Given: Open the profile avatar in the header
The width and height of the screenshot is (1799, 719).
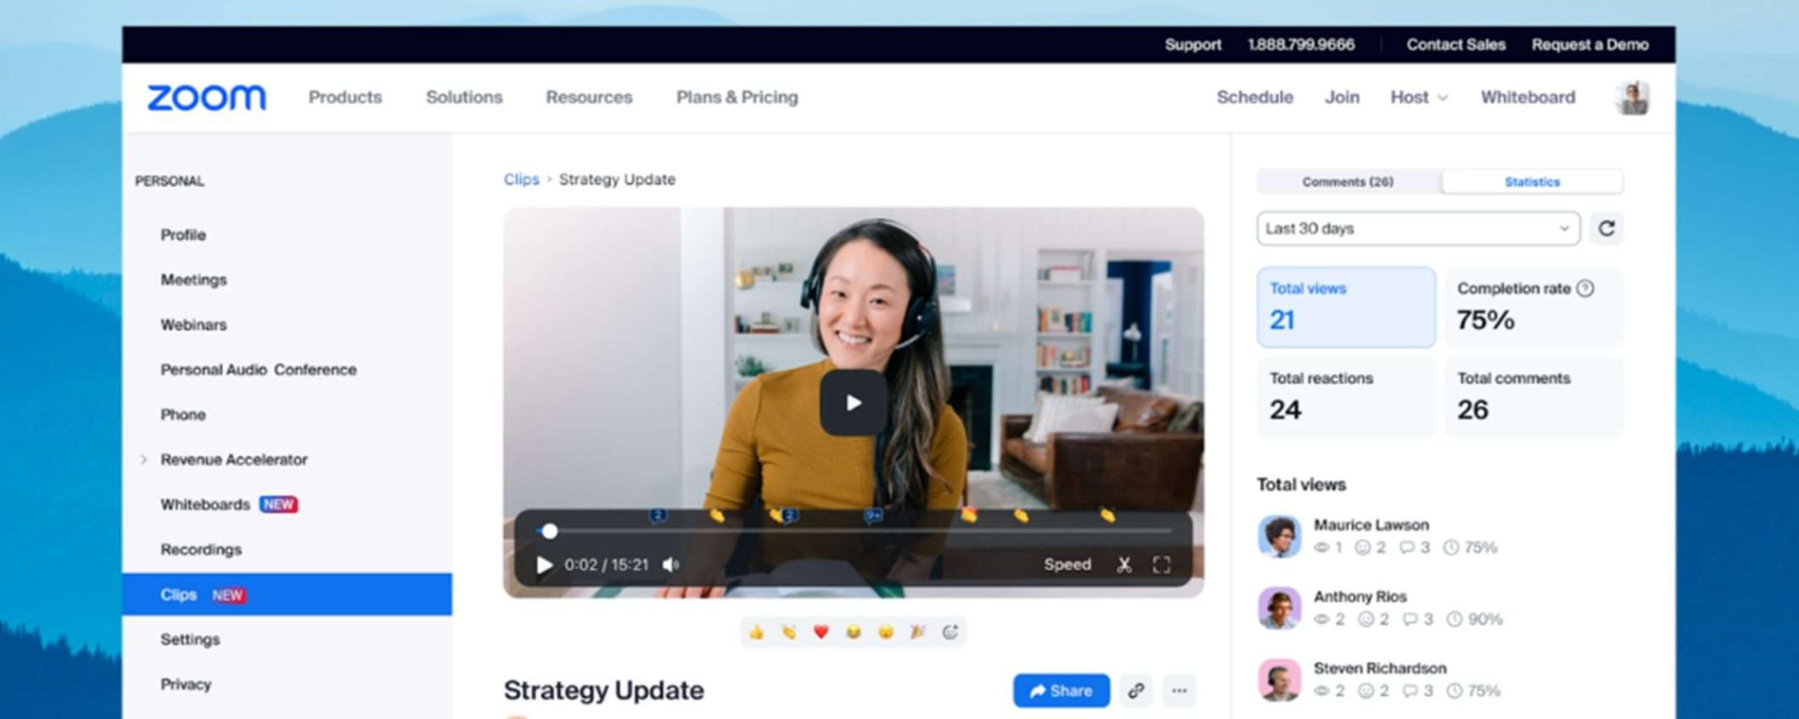Looking at the screenshot, I should (1632, 98).
